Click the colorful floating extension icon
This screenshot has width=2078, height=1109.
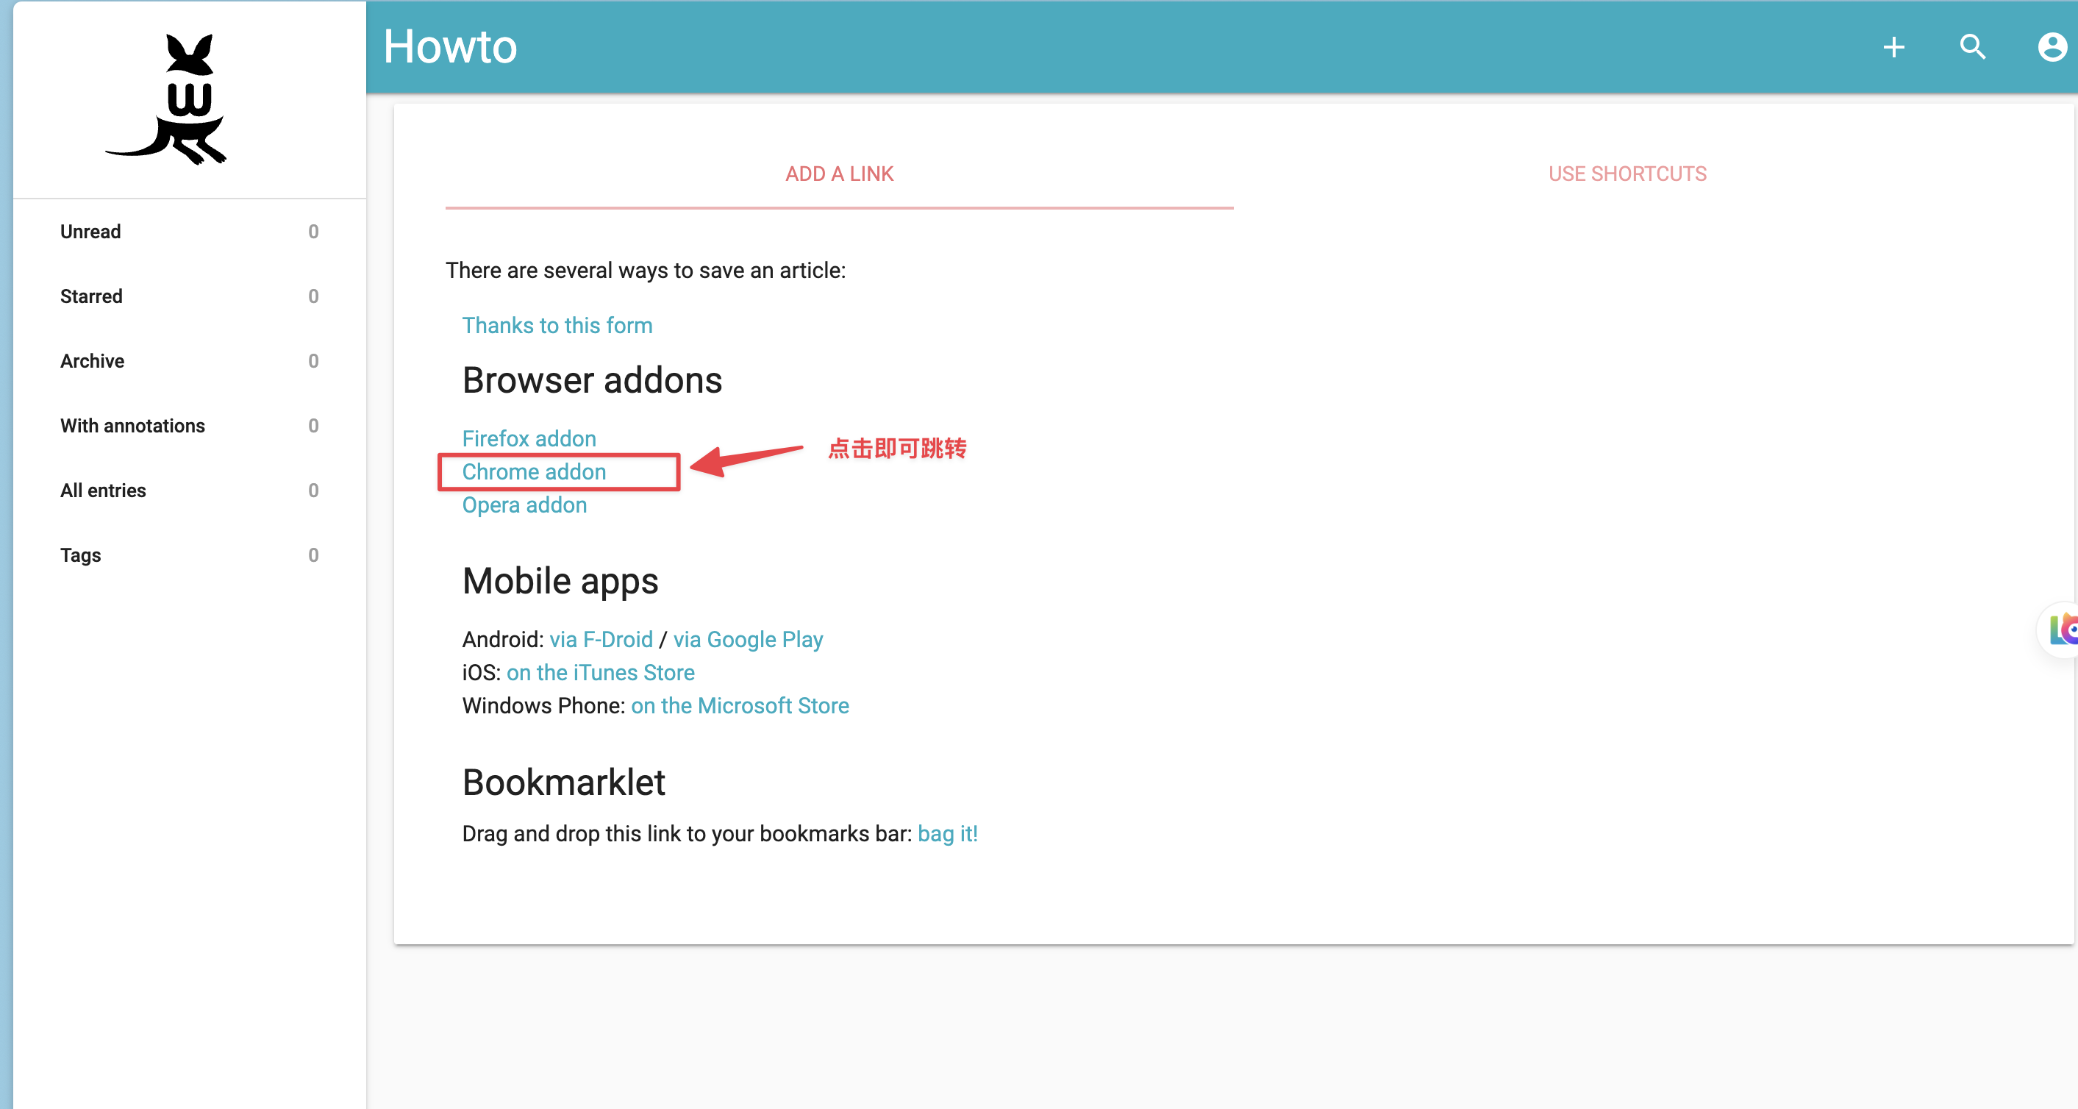tap(2060, 629)
